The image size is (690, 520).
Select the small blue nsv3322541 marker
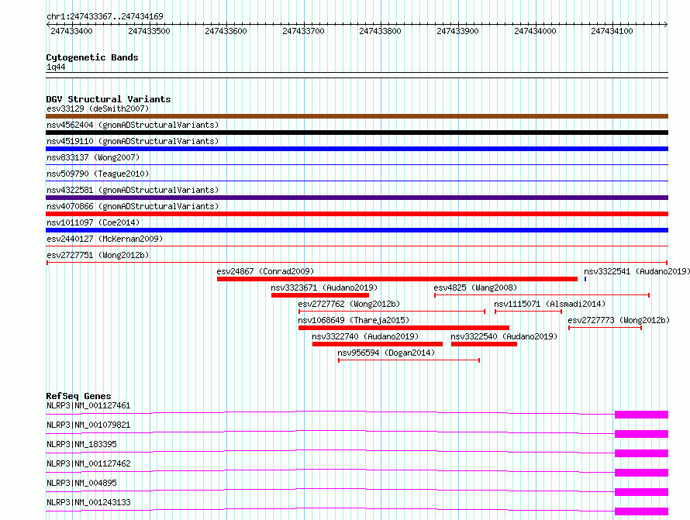pos(585,279)
